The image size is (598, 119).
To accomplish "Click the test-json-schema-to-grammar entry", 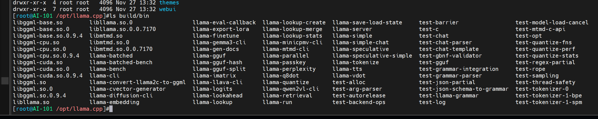I will tap(463, 89).
